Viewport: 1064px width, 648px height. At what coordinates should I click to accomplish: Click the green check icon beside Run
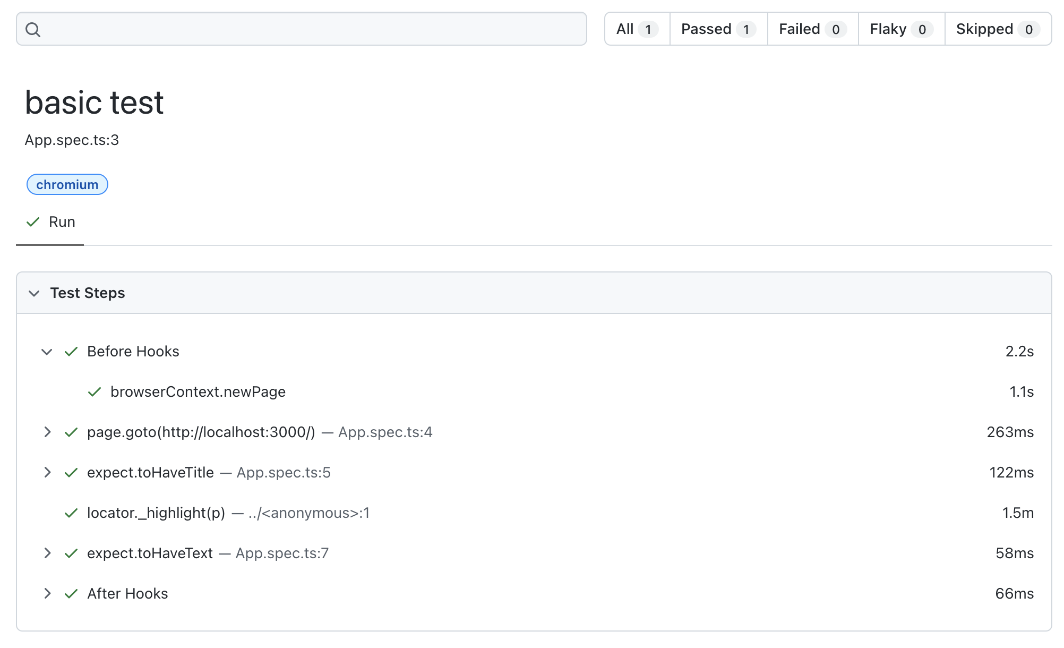pyautogui.click(x=33, y=221)
